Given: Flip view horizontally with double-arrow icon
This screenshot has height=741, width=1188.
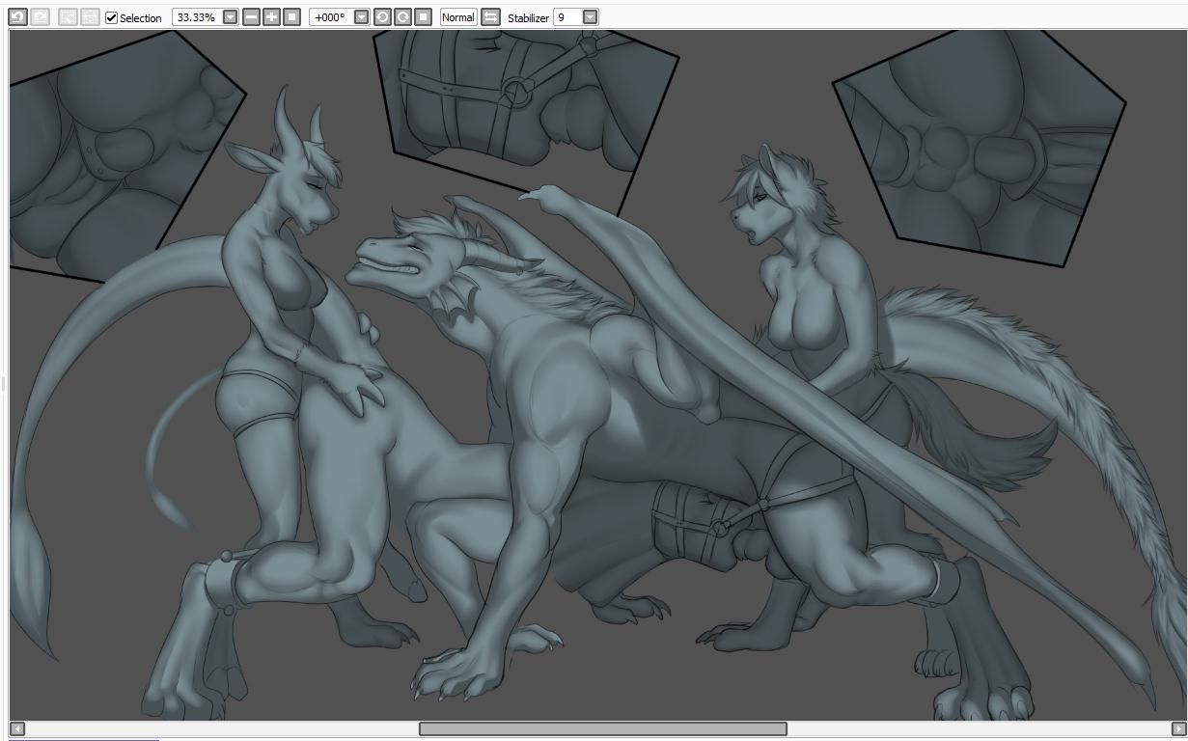Looking at the screenshot, I should (x=490, y=17).
